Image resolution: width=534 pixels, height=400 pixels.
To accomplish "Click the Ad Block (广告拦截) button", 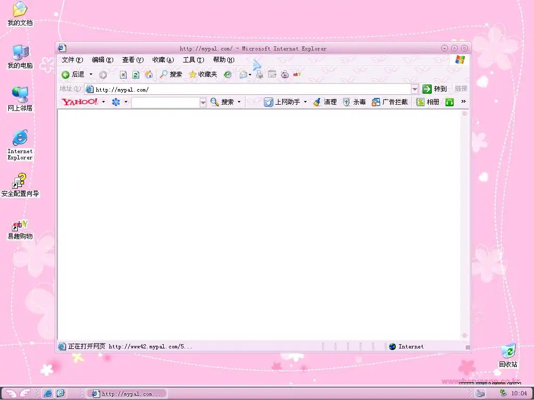I will [x=390, y=102].
